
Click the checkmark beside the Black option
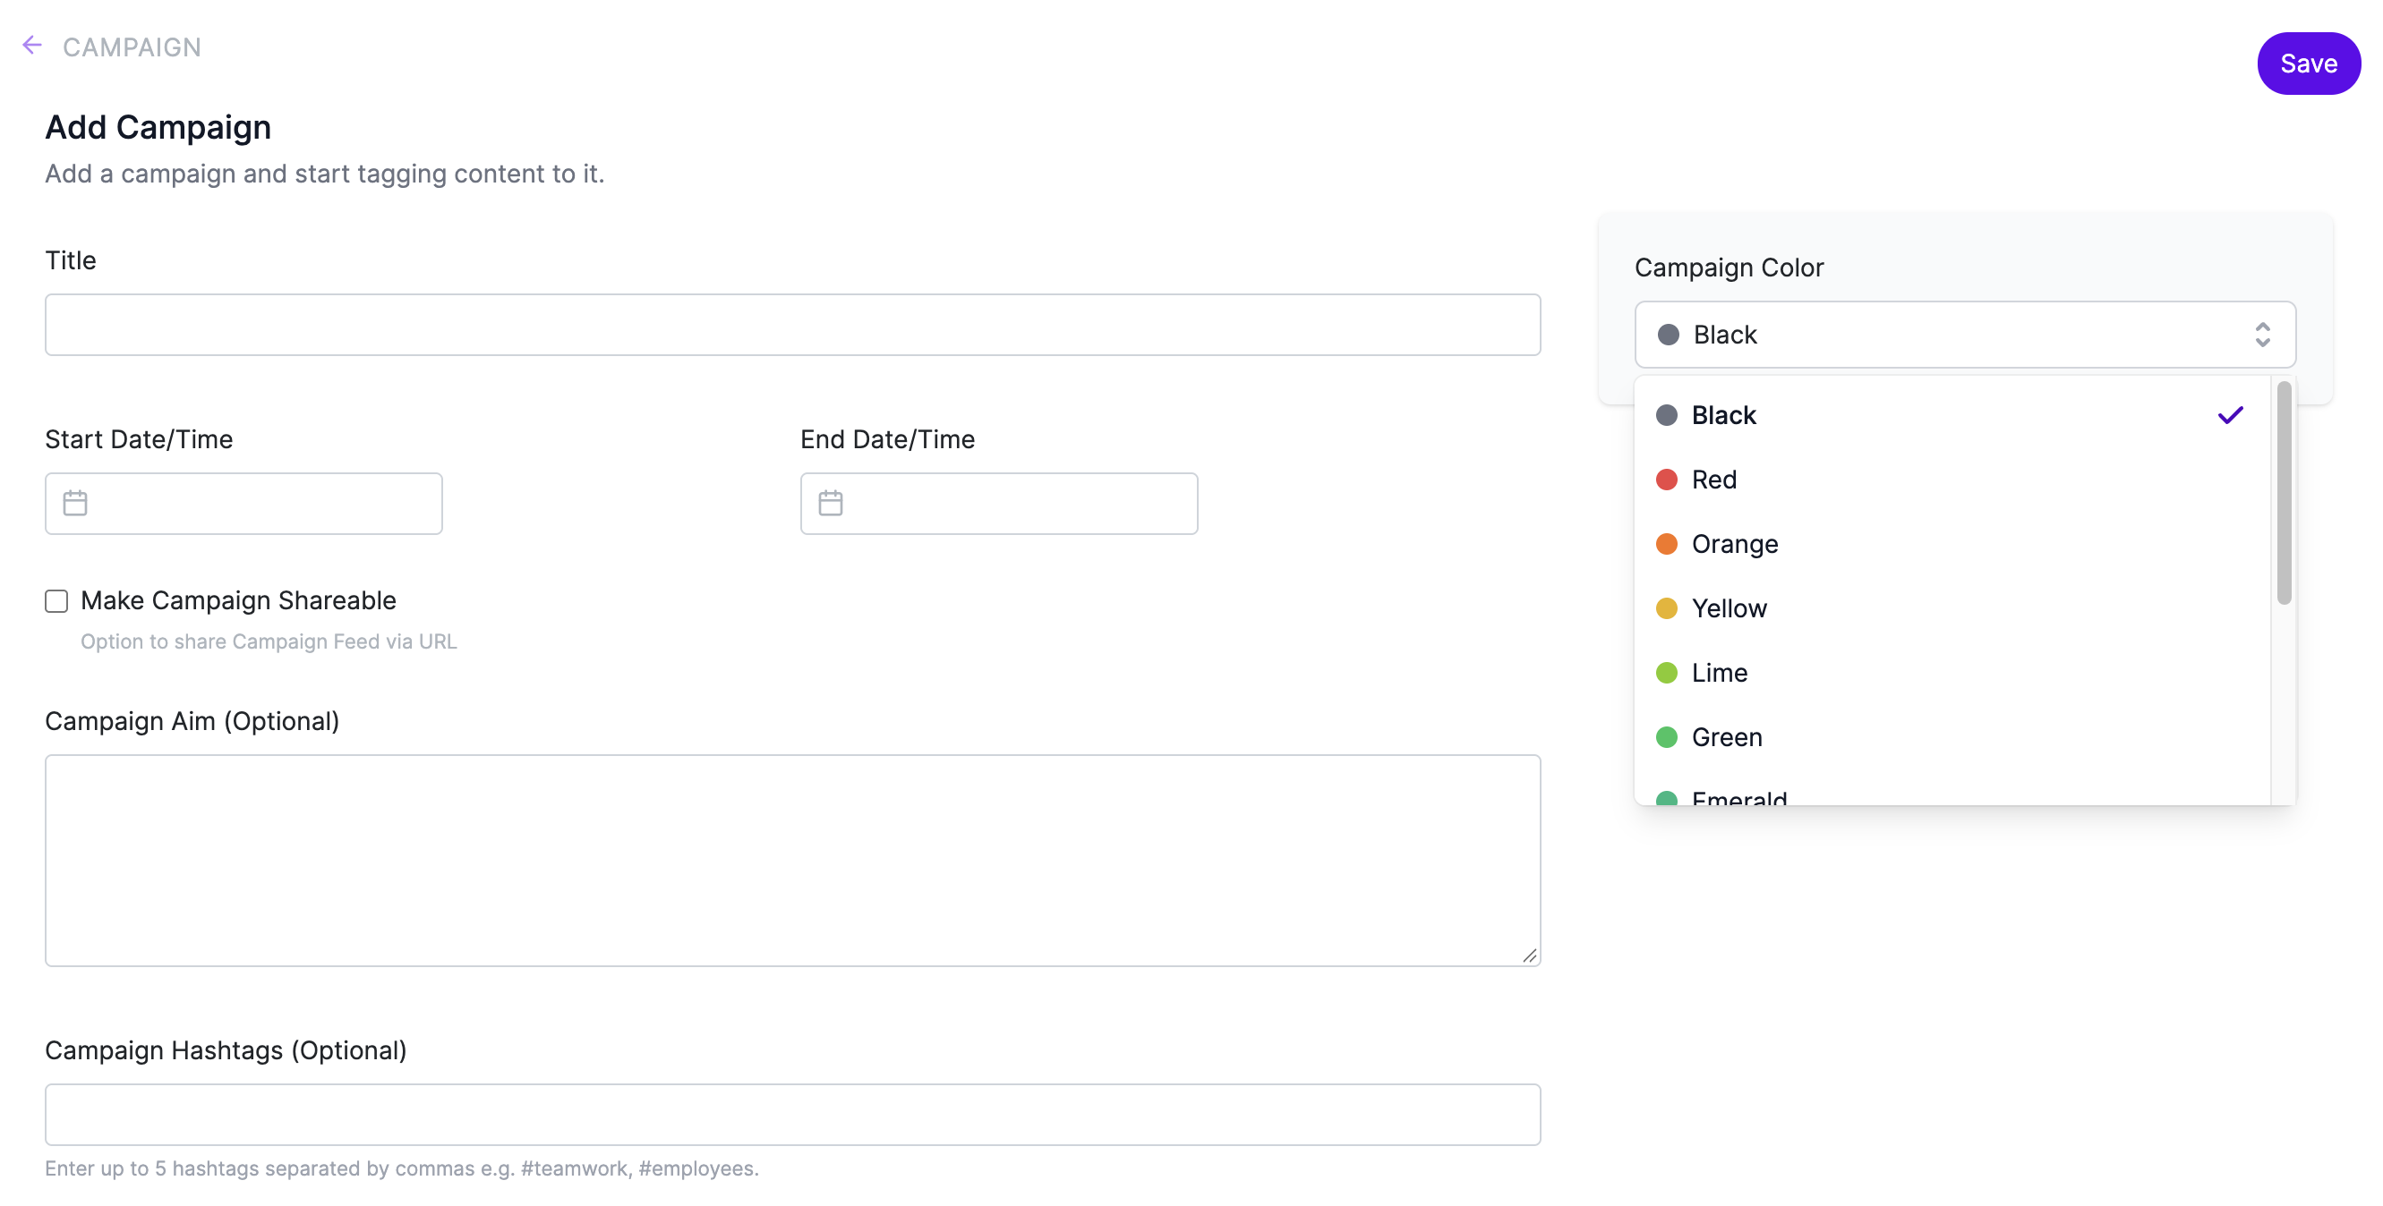2230,415
